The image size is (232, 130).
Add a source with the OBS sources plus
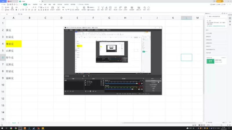pos(86,91)
